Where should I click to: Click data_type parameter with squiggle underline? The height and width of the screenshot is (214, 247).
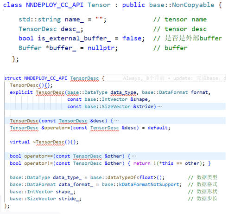tap(123, 92)
